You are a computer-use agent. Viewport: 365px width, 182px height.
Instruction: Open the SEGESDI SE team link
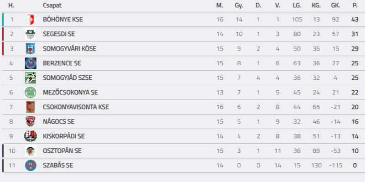pyautogui.click(x=59, y=34)
